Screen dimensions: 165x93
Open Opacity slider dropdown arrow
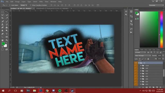pos(163,56)
